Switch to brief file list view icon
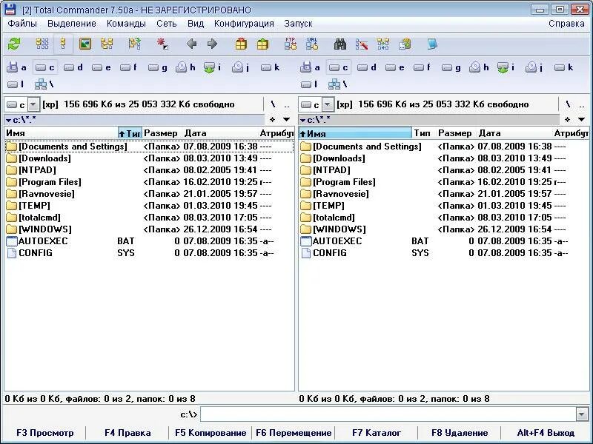The height and width of the screenshot is (444, 593). tap(42, 44)
